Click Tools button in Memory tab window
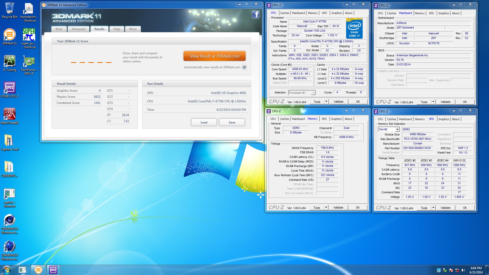The height and width of the screenshot is (275, 489). click(x=317, y=208)
